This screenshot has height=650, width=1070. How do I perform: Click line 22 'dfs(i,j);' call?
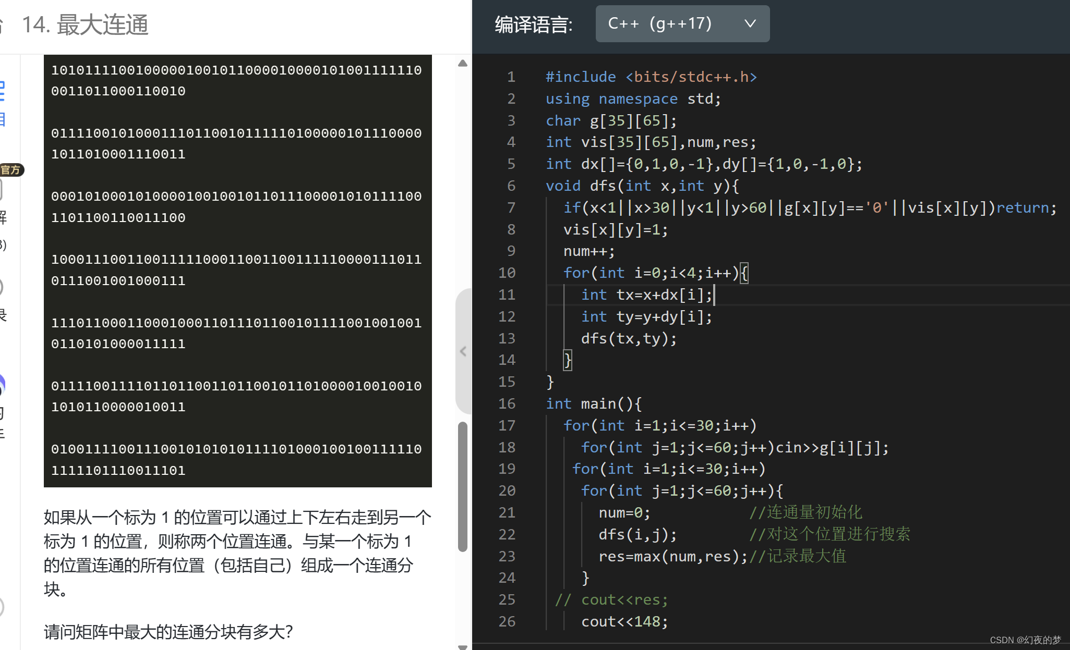(x=638, y=535)
